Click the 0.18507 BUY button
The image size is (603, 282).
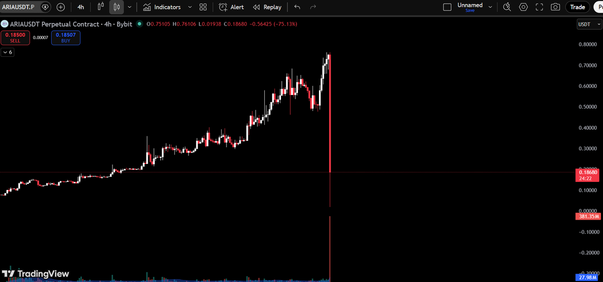(66, 38)
